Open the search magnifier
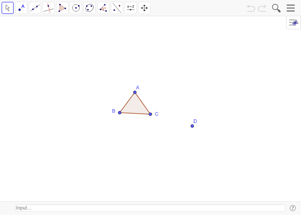This screenshot has width=301, height=215. tap(276, 8)
